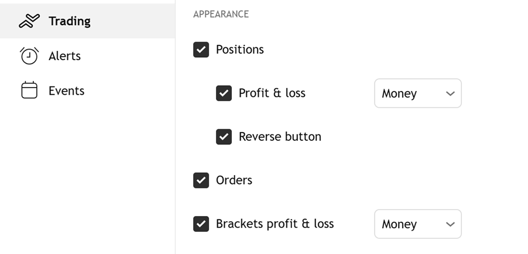
Task: Click the Trading chart-line icon
Action: (29, 22)
